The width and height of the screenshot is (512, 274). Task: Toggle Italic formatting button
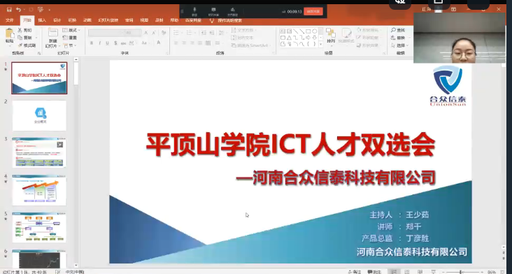99,43
